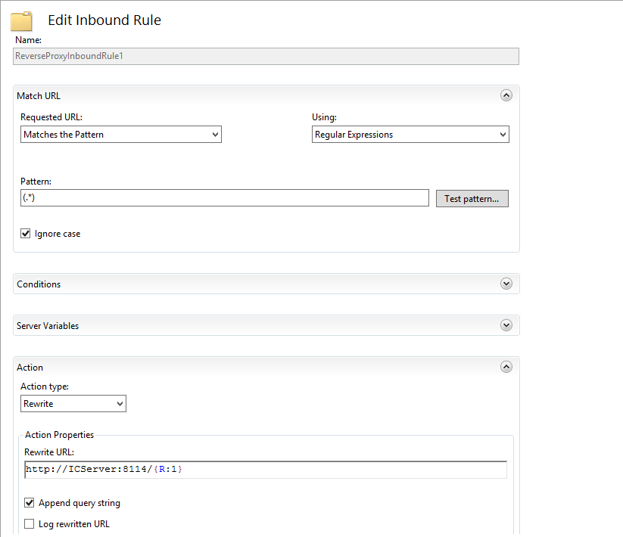This screenshot has height=537, width=623.
Task: Click the rule Name field
Action: (266, 56)
